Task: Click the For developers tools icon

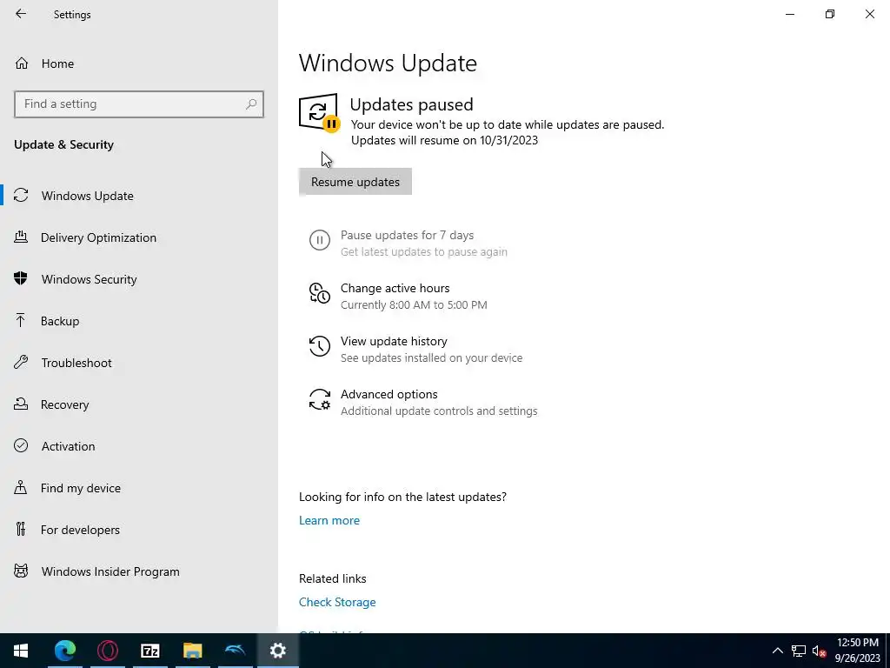Action: pyautogui.click(x=21, y=529)
